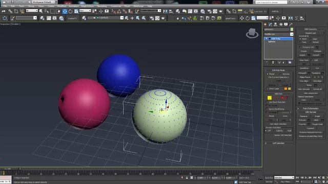Click the yellow Show Cage color swatch

[290, 88]
